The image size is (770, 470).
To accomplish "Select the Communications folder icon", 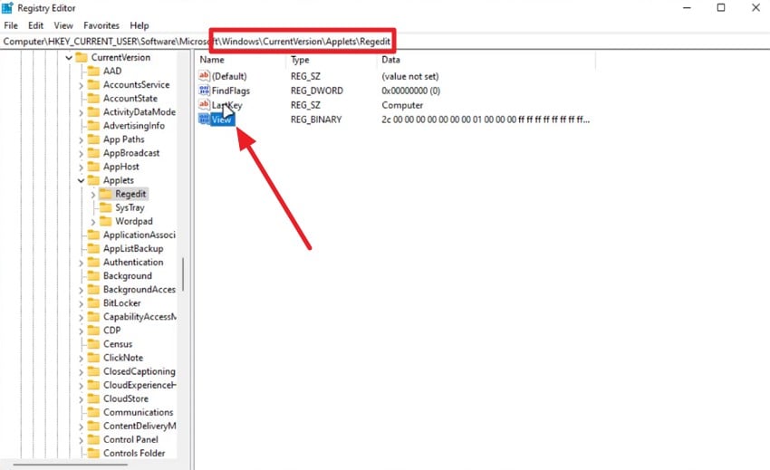I will (x=93, y=412).
